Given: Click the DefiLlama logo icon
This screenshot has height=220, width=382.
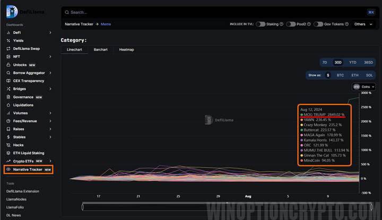Looking at the screenshot, I should pos(12,11).
